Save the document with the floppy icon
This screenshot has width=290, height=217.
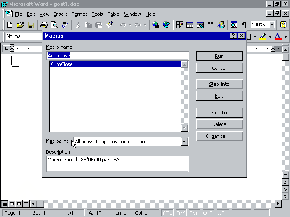pyautogui.click(x=31, y=25)
